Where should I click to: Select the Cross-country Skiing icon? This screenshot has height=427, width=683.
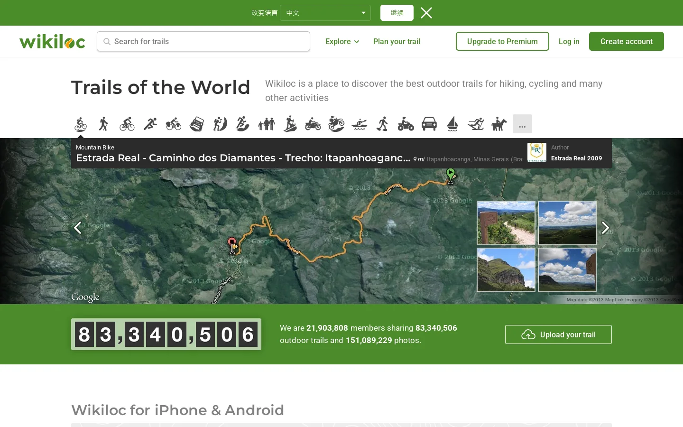pos(476,124)
